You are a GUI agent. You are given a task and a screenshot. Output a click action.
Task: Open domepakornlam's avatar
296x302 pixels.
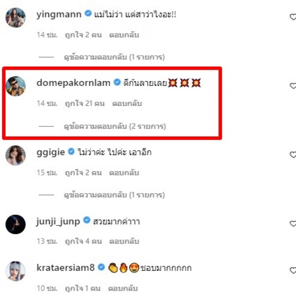click(16, 86)
